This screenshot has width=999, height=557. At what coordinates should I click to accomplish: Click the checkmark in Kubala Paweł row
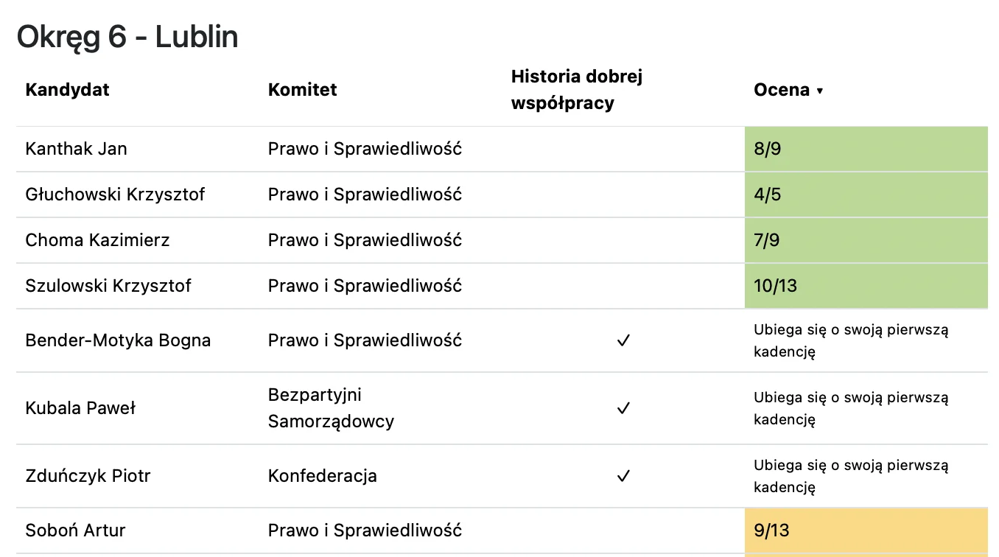pos(623,408)
